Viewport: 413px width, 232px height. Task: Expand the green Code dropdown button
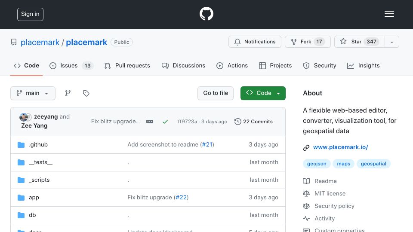click(x=263, y=93)
